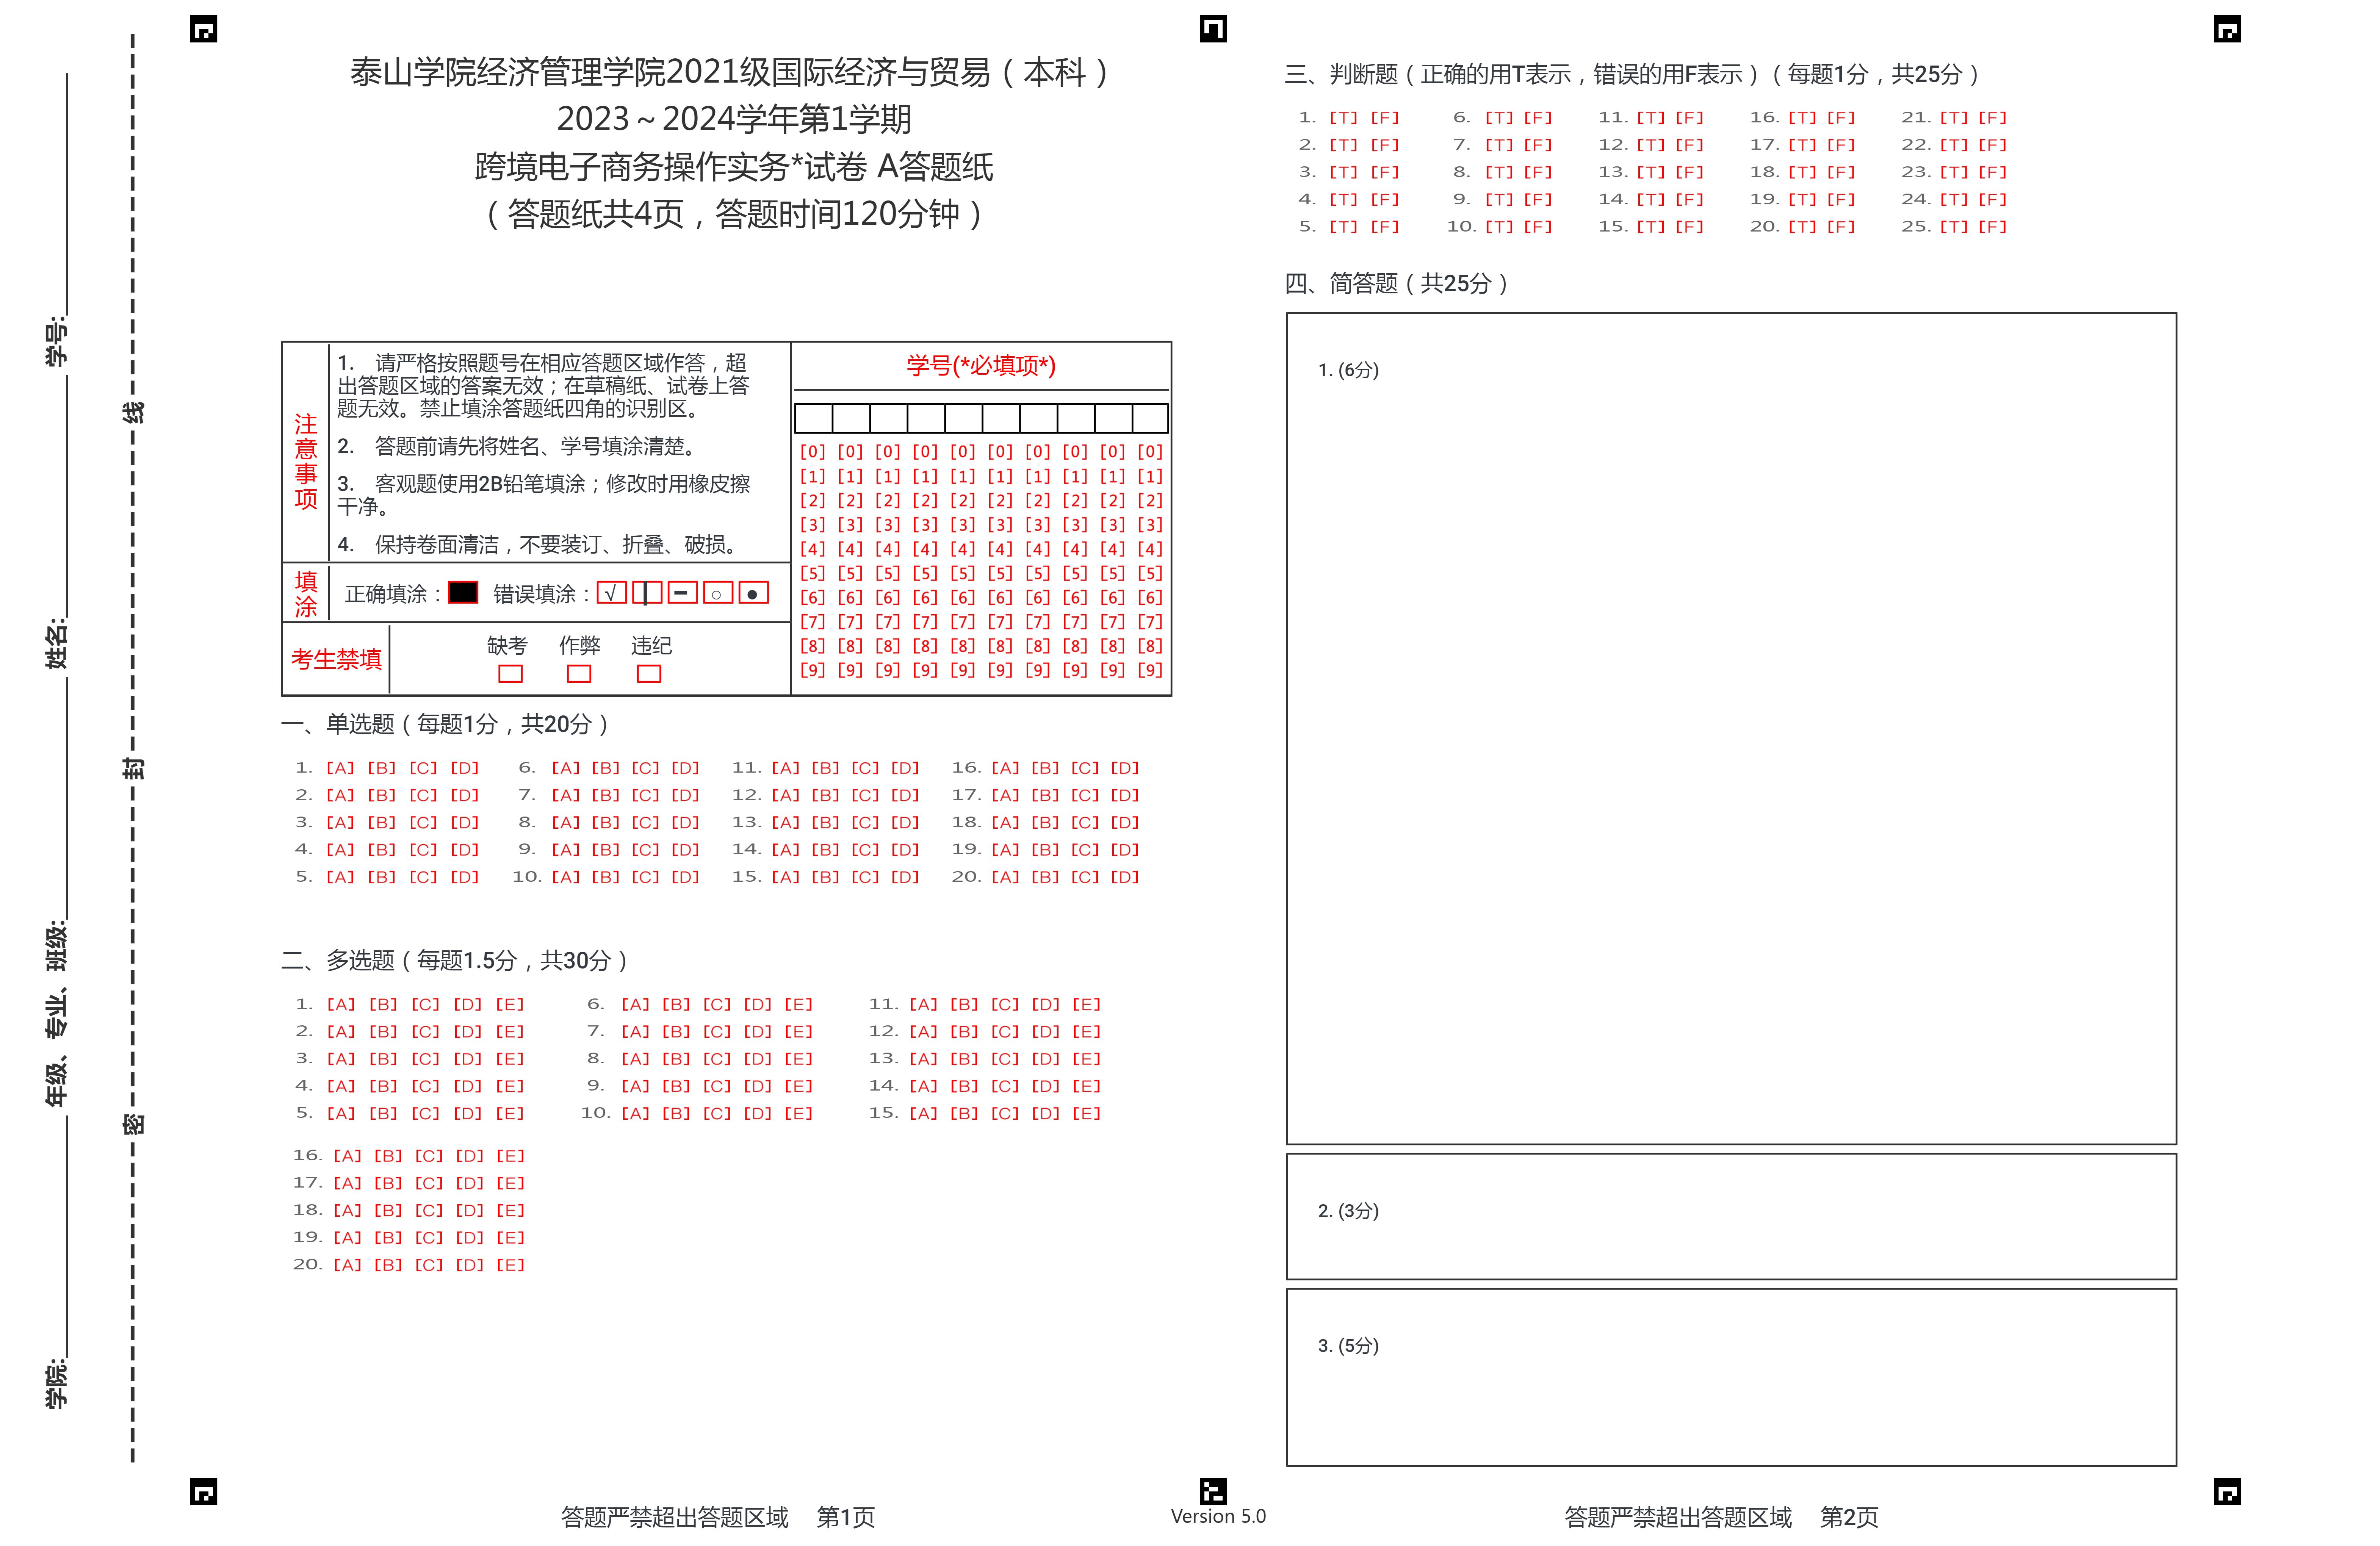Mark [A] for single-choice question 1
The height and width of the screenshot is (1546, 2380).
(340, 768)
